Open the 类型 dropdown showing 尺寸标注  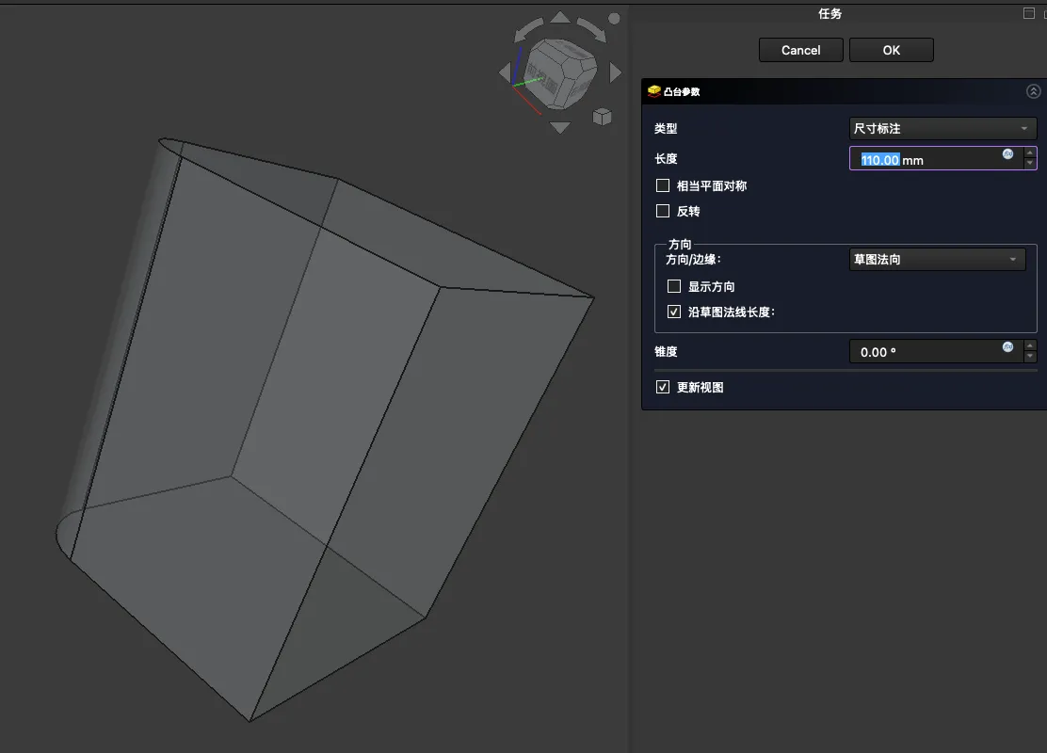click(942, 129)
